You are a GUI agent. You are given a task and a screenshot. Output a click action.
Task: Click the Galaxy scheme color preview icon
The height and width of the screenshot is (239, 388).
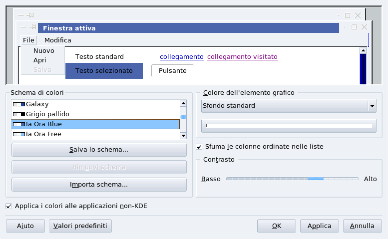pos(19,104)
